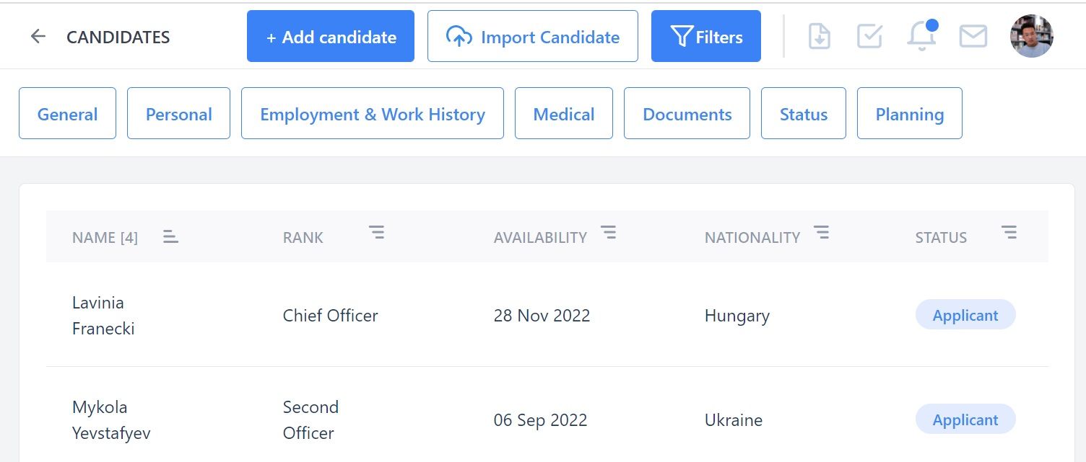Viewport: 1086px width, 462px height.
Task: Click Applicant status badge for Lavinia Franecki
Action: 965,315
